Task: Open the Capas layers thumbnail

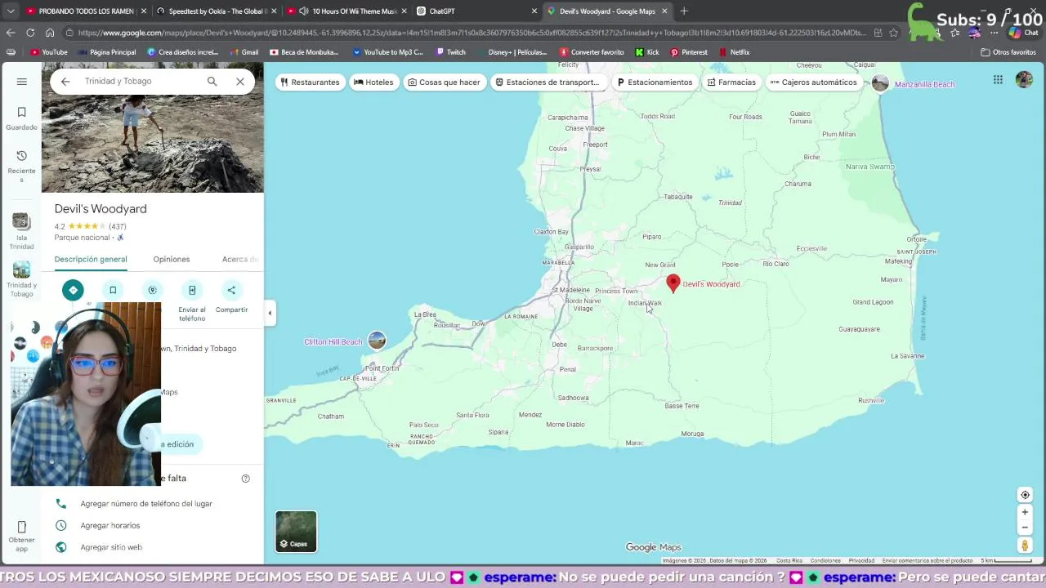Action: coord(296,532)
